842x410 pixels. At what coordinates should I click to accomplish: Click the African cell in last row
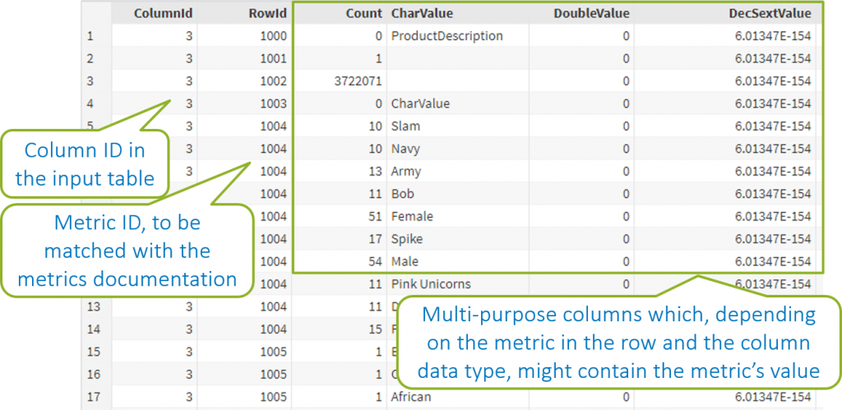pos(413,397)
